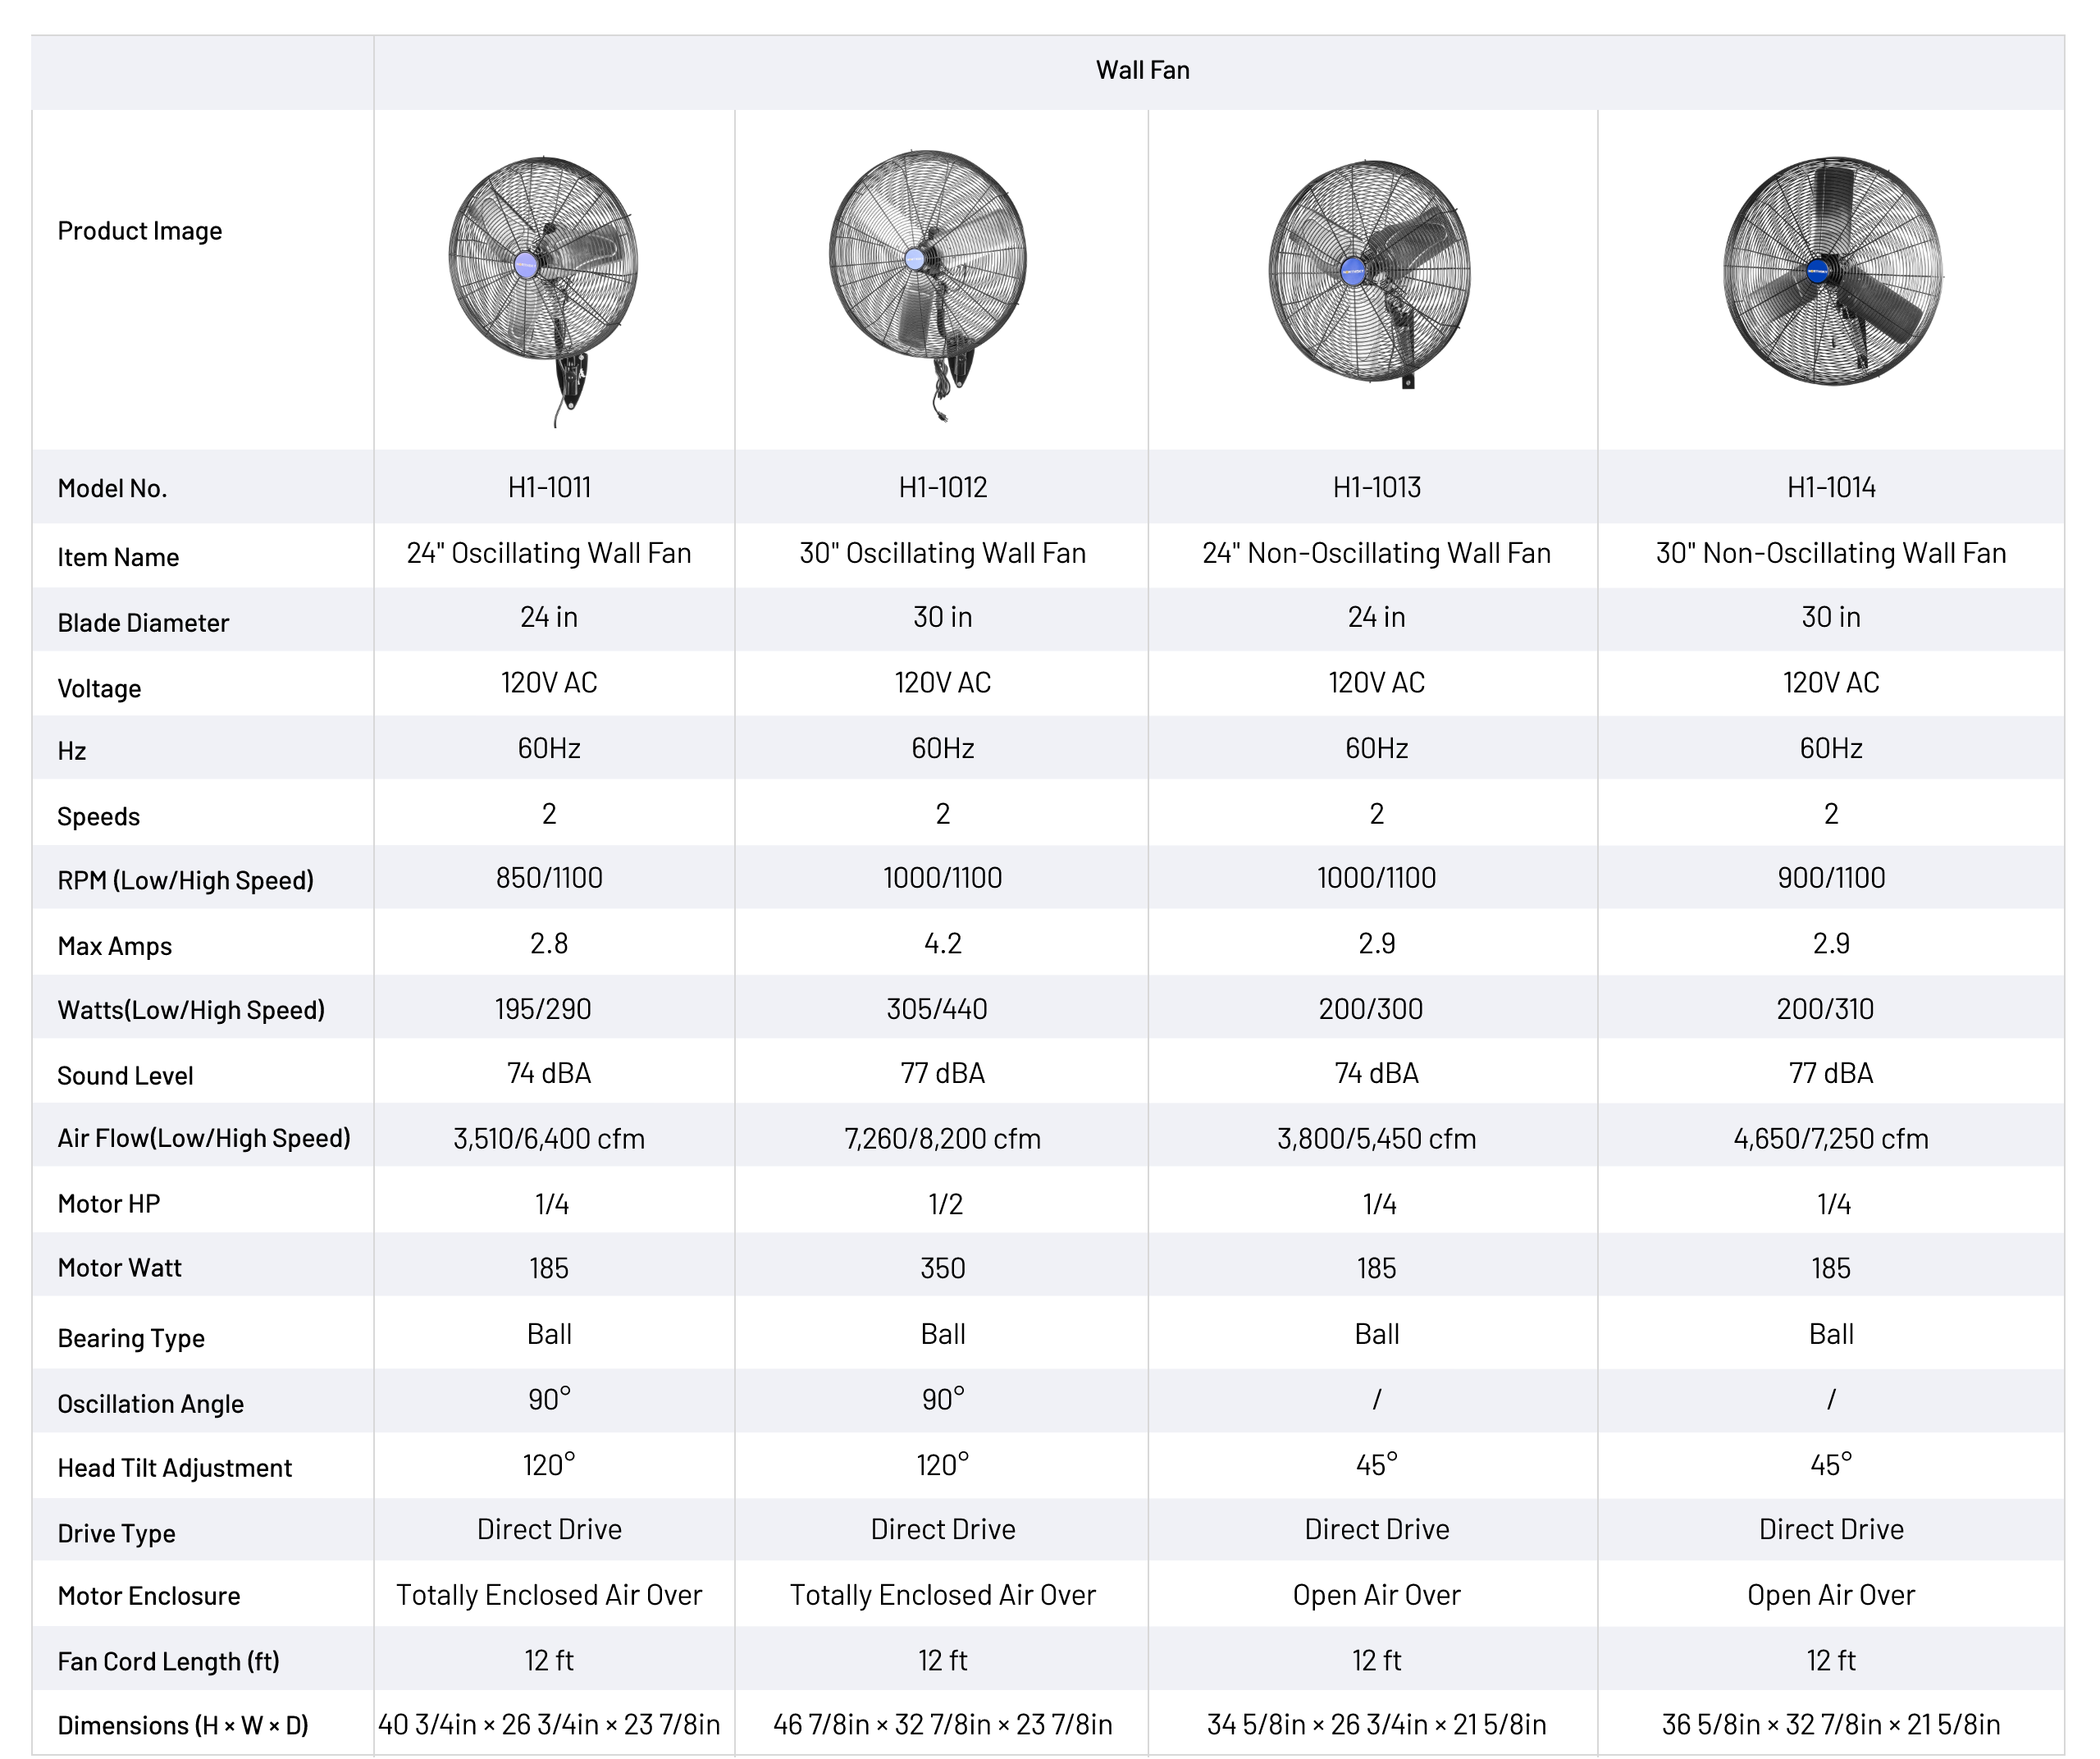Click model number H1-1011
Image resolution: width=2100 pixels, height=1759 pixels.
click(x=549, y=487)
